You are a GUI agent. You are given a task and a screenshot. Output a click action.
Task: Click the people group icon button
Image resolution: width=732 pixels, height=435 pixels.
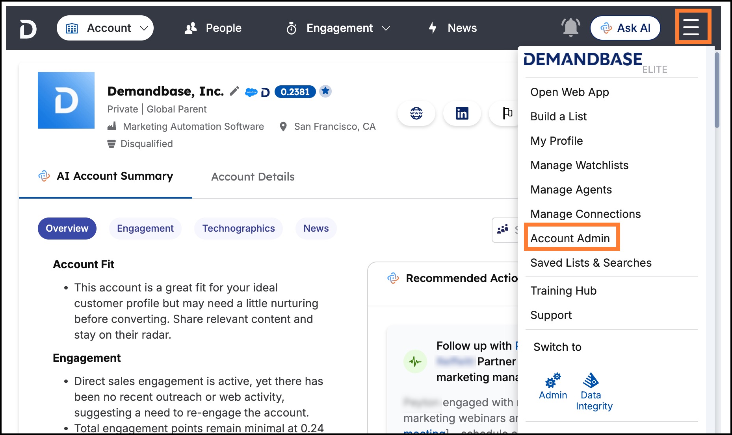coord(503,229)
